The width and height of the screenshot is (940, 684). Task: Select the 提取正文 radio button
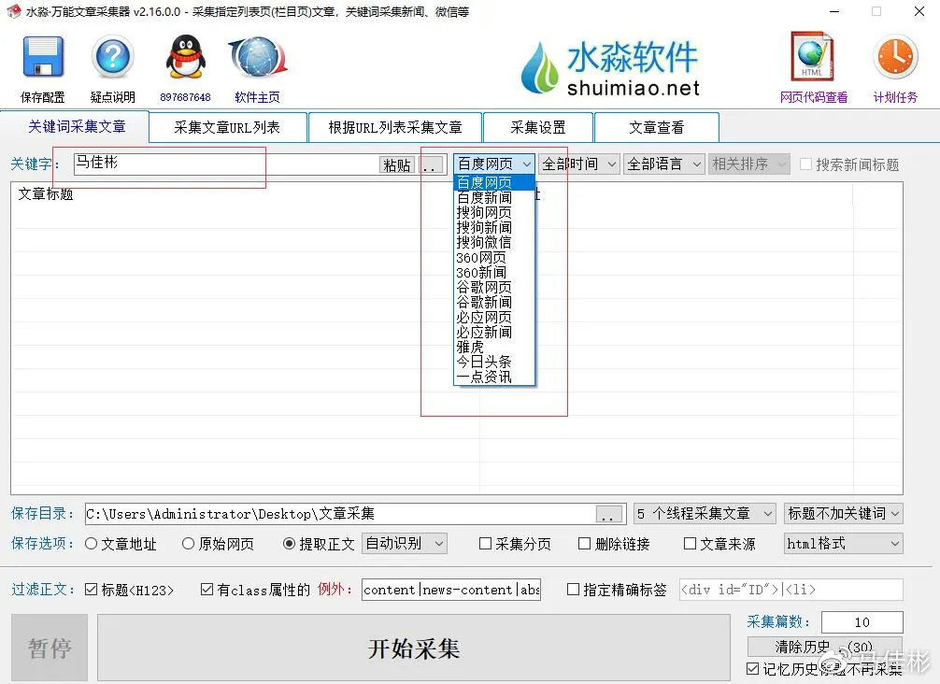click(x=289, y=544)
